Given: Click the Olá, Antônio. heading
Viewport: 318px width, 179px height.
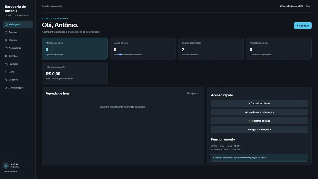Looking at the screenshot, I should click(x=60, y=25).
